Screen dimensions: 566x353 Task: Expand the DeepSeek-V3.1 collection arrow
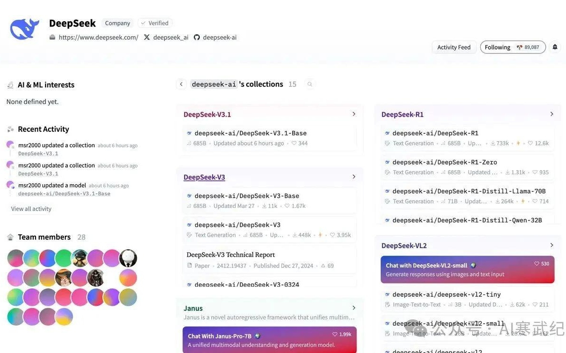pos(354,114)
